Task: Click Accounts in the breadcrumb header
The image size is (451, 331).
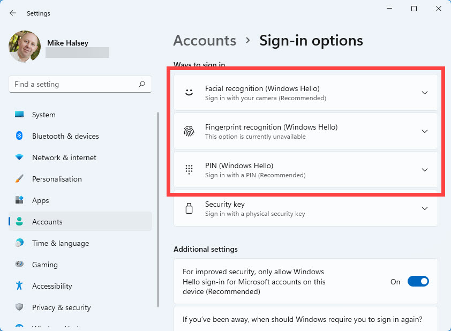Action: (205, 41)
